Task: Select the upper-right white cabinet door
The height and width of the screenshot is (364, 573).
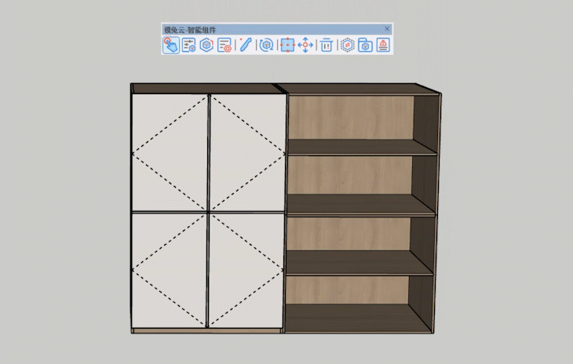Action: pyautogui.click(x=246, y=152)
